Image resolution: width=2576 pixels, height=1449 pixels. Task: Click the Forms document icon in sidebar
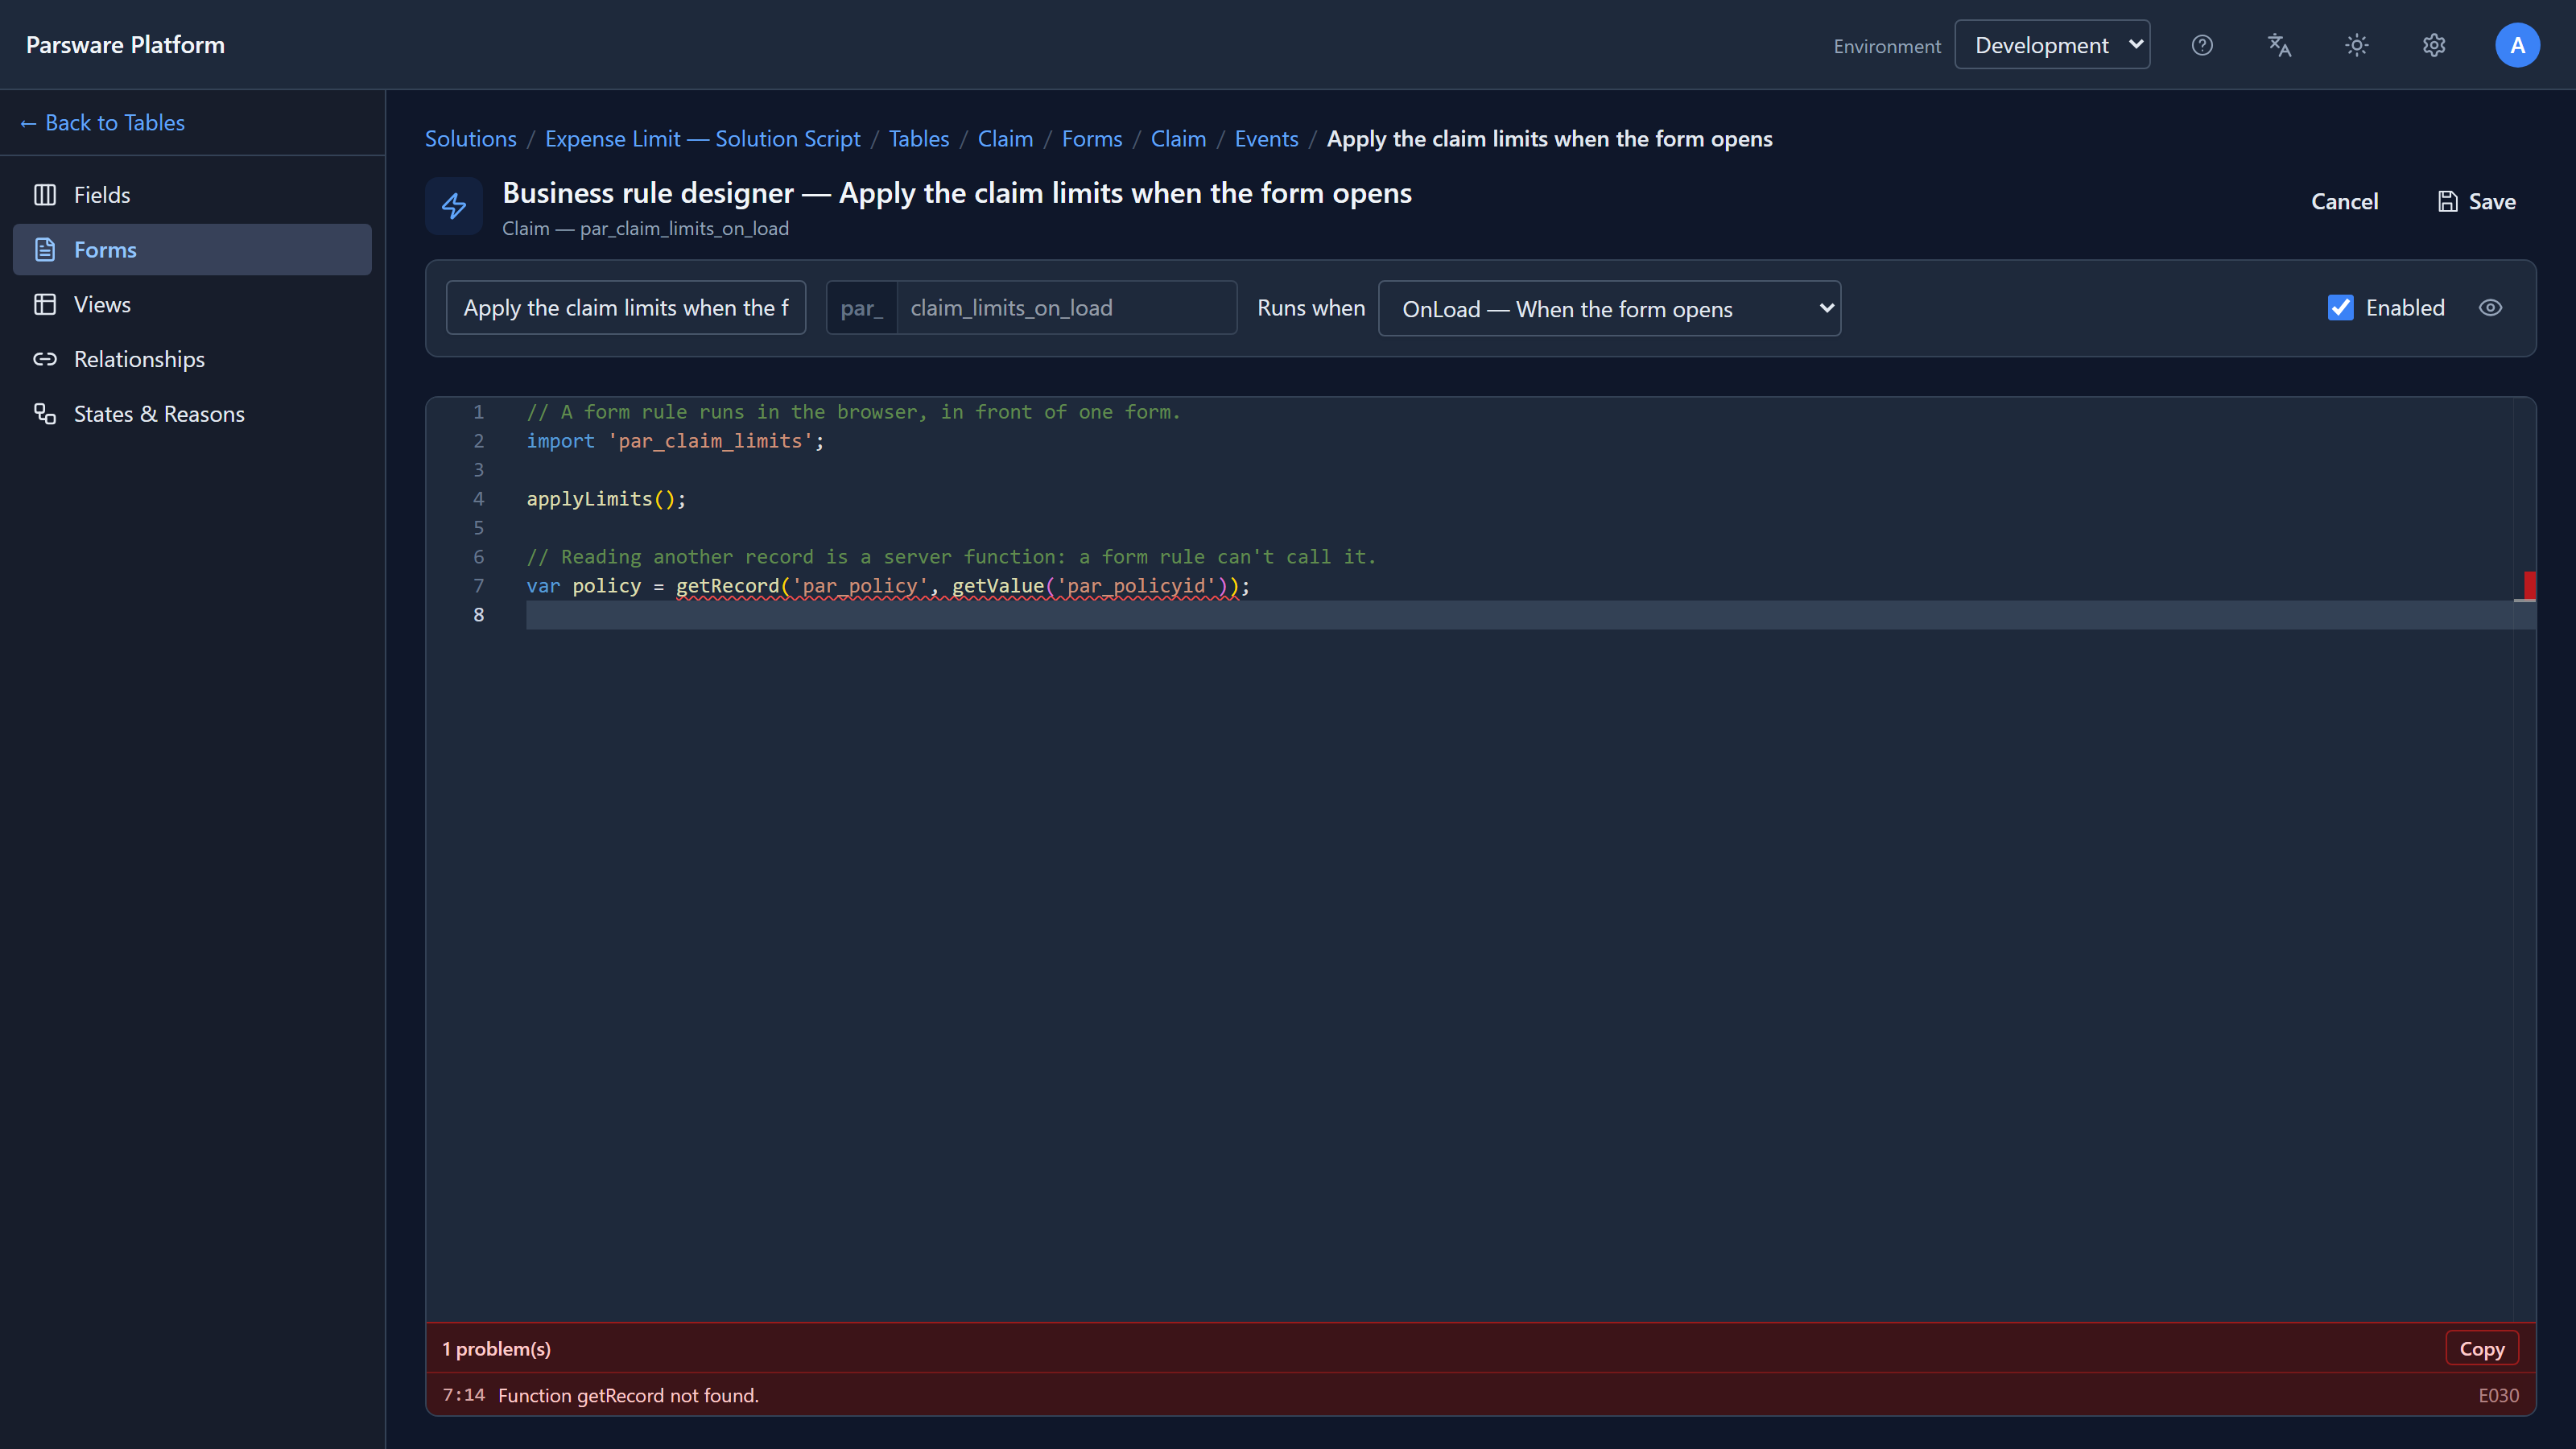pyautogui.click(x=45, y=250)
